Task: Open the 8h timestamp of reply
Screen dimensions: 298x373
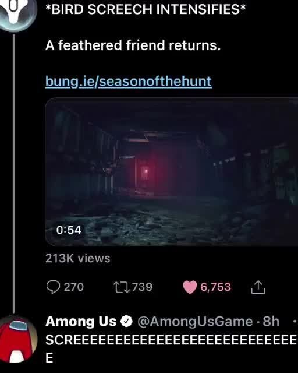Action: [x=271, y=322]
